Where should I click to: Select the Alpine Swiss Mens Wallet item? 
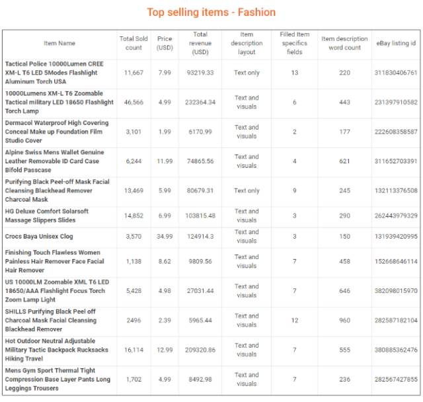pos(54,161)
